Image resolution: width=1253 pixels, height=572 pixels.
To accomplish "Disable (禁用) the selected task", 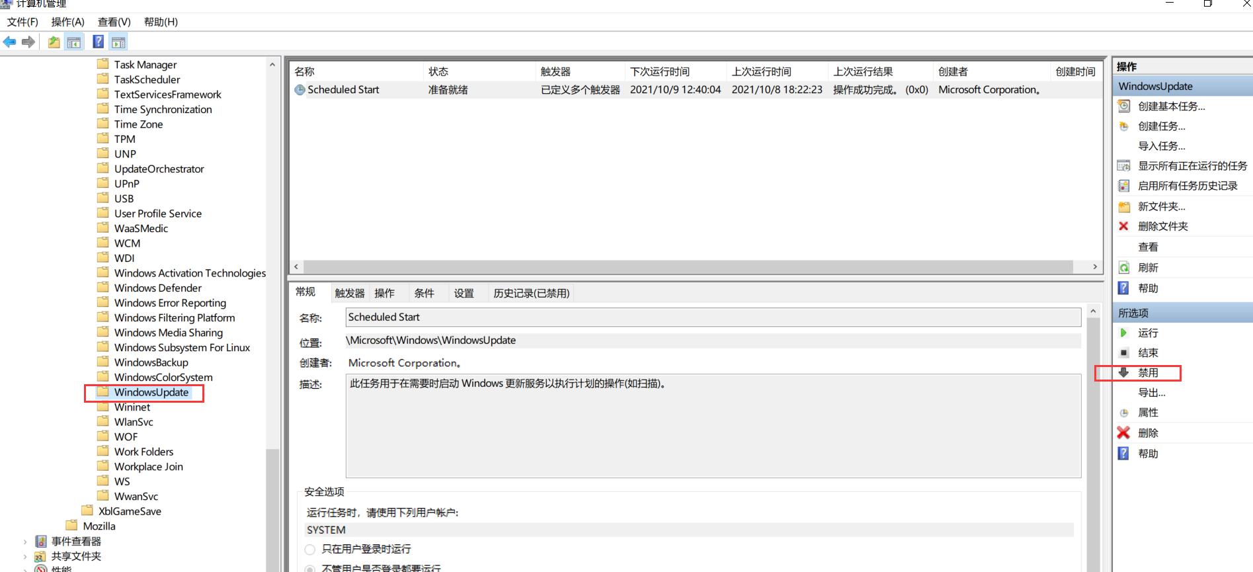I will click(x=1148, y=373).
